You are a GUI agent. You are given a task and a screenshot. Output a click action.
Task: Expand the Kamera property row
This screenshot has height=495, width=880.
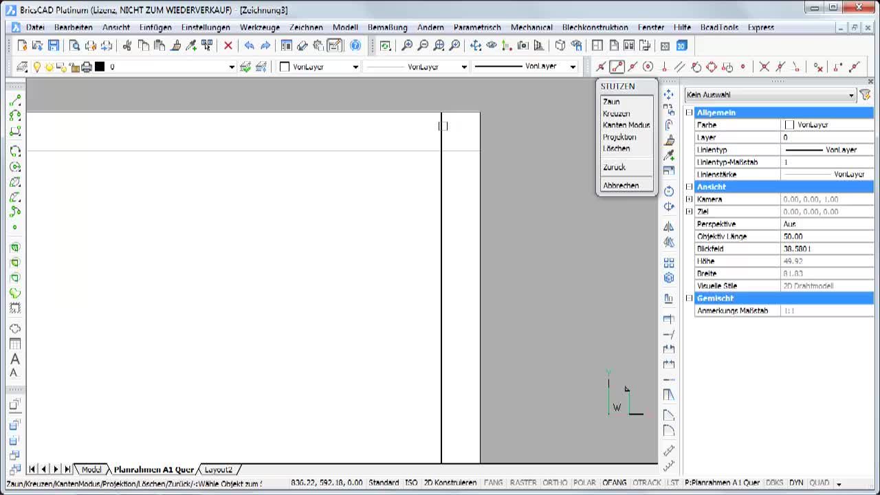689,199
